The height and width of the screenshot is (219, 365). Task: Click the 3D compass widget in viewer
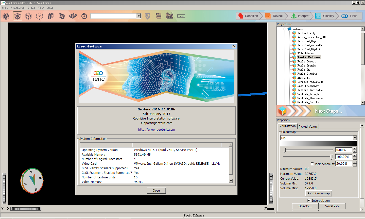pos(32,181)
